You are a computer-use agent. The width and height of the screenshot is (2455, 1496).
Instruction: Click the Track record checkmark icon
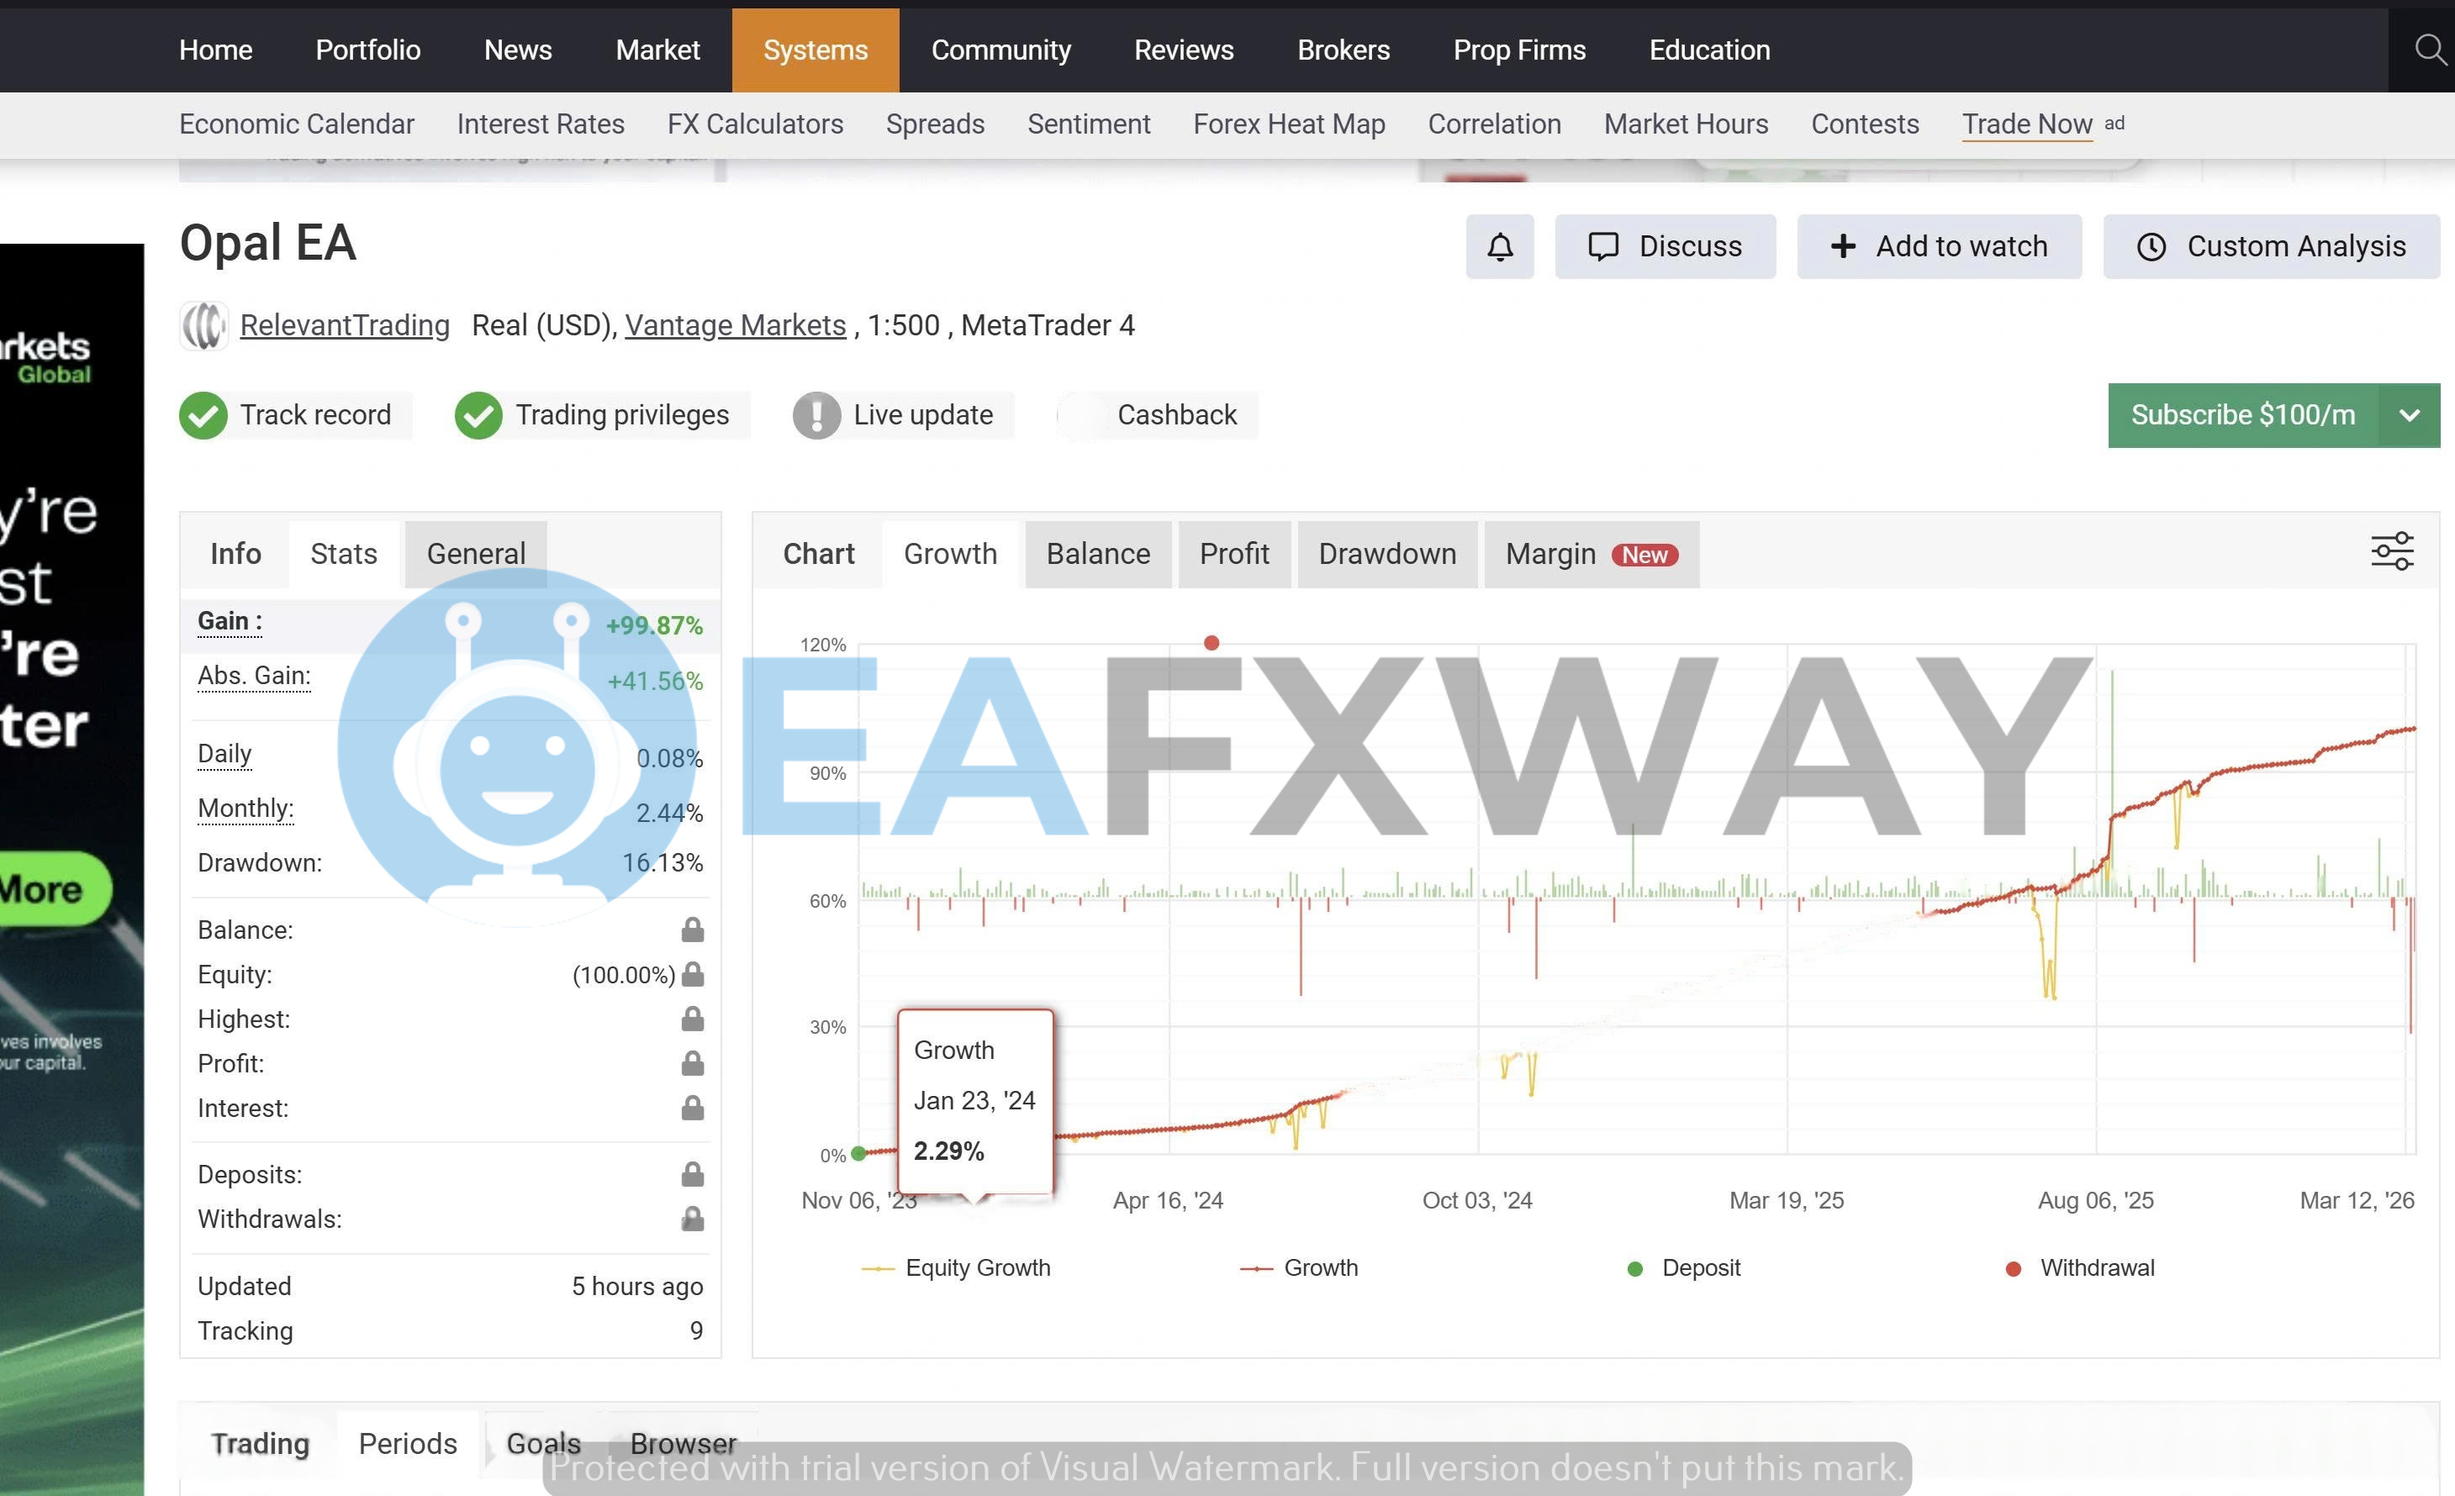[x=203, y=414]
